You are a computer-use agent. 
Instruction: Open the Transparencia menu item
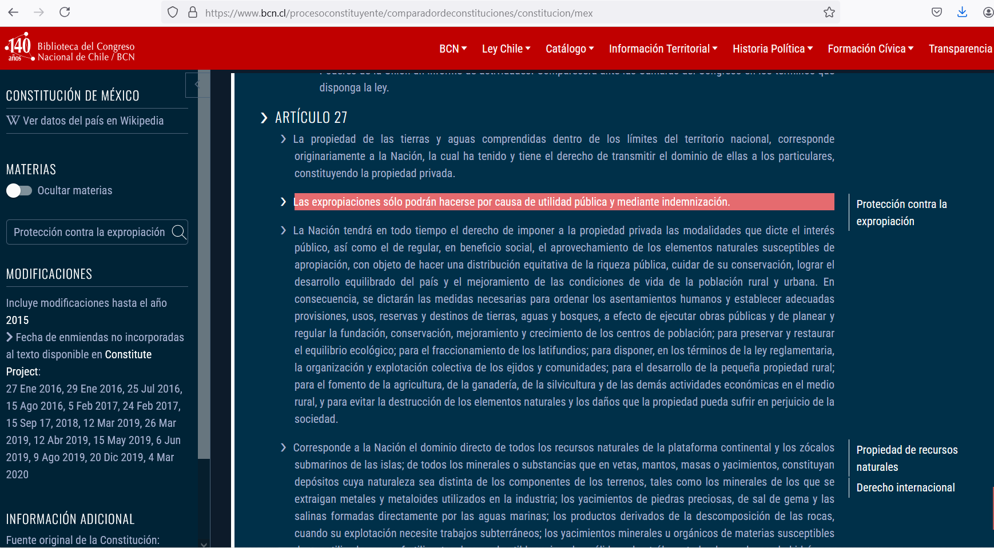[x=960, y=49]
